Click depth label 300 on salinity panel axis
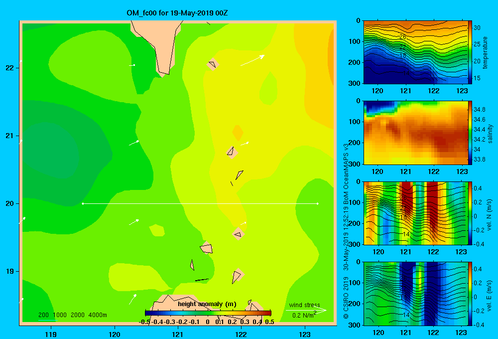498x339 pixels. tap(355, 164)
